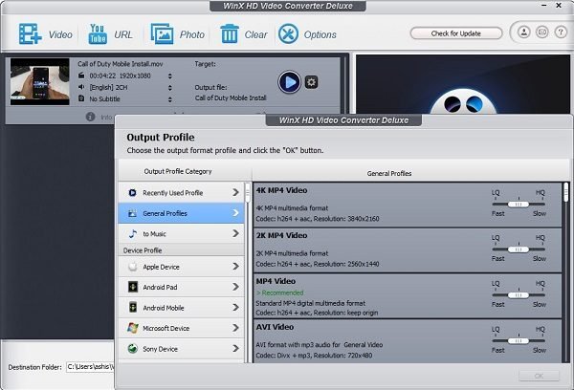Open the YouTube URL downloader icon

click(x=98, y=34)
